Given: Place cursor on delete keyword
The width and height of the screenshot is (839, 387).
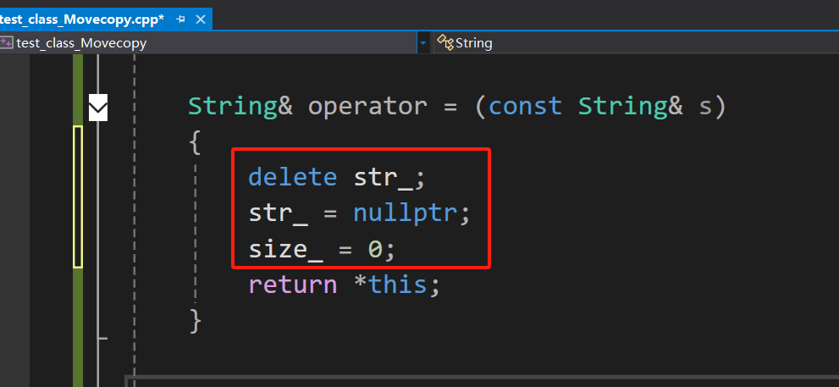Looking at the screenshot, I should click(x=293, y=177).
